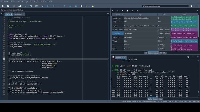200x112 pixels.
Task: Browse tabs in the editor pane
Action: [2, 14]
